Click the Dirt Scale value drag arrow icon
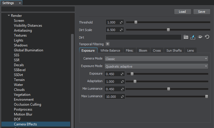 [121, 30]
